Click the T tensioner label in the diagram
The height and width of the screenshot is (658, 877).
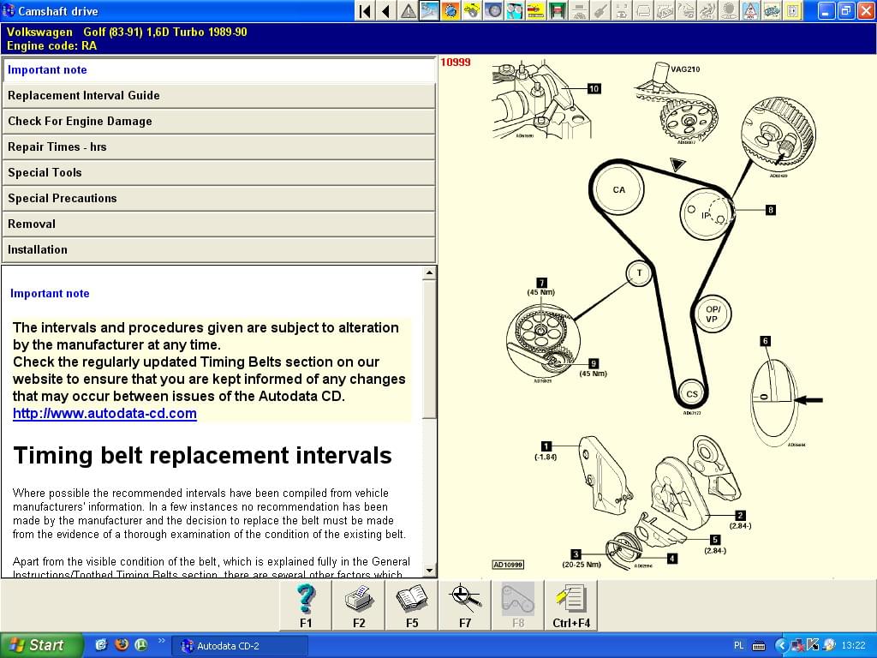tap(639, 273)
